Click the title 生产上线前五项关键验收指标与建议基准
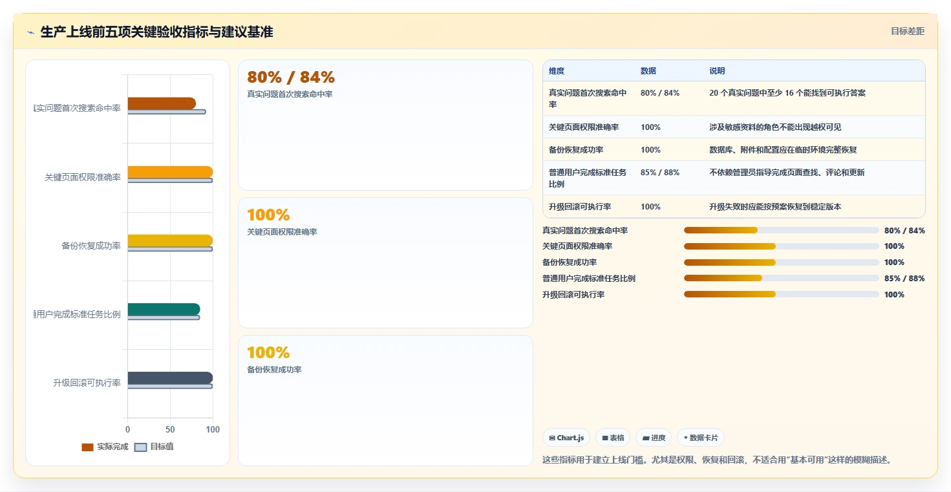This screenshot has height=492, width=951. click(156, 32)
